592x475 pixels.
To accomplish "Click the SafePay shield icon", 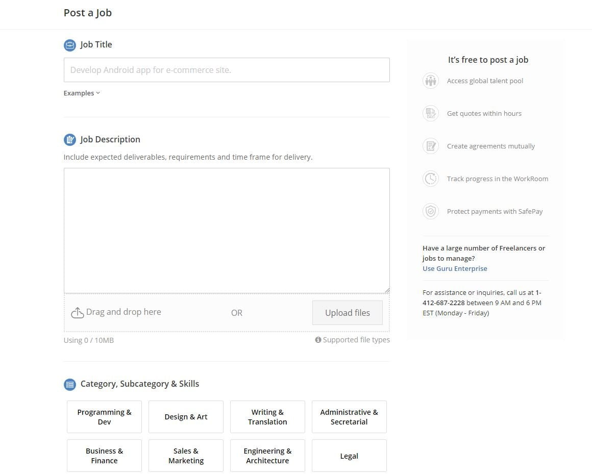I will [x=430, y=211].
